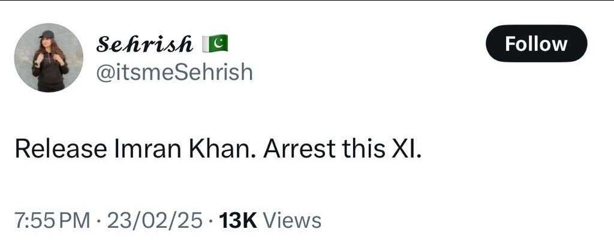Screen dimensions: 614x244
Task: Show the 13K view count details
Action: point(237,221)
